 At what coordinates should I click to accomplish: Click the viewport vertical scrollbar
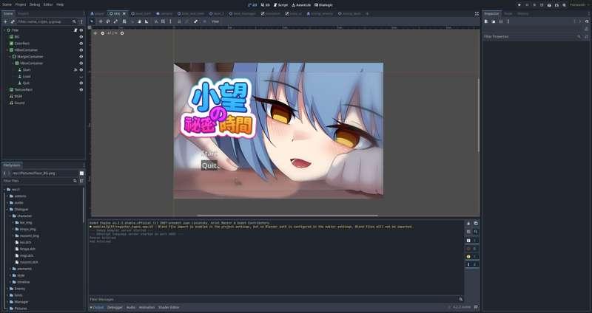[x=479, y=115]
